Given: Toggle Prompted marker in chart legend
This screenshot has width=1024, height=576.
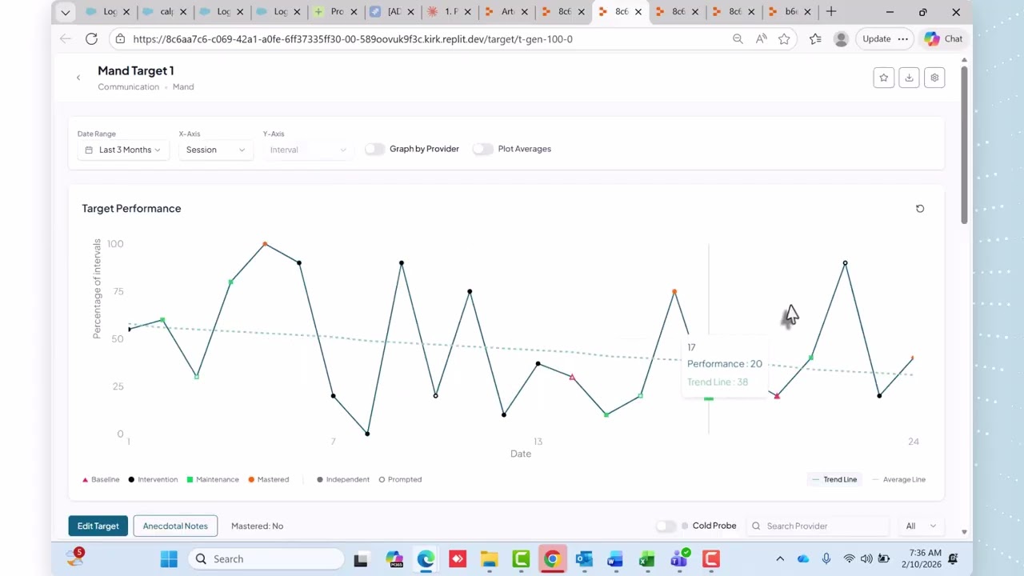Looking at the screenshot, I should pyautogui.click(x=400, y=479).
